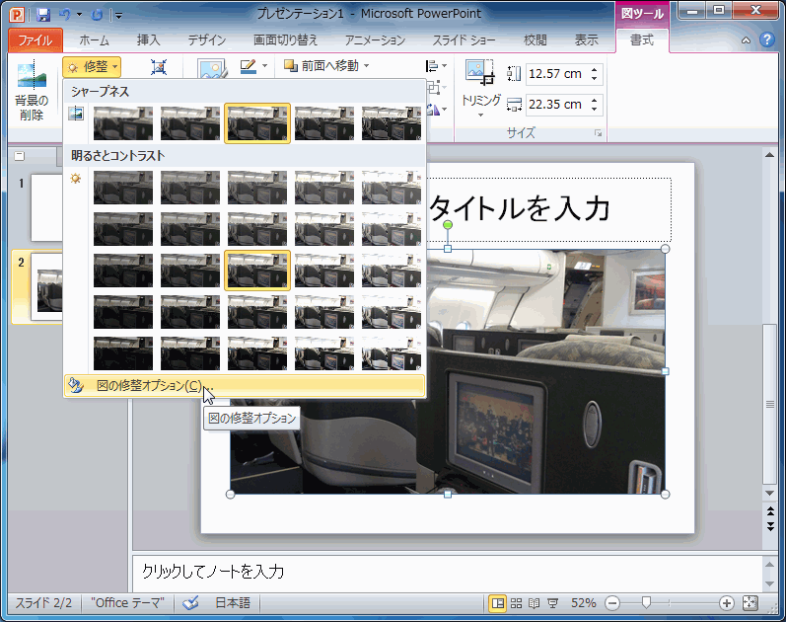Image resolution: width=786 pixels, height=622 pixels.
Task: Switch to the 校閲 ribbon tab
Action: 535,40
